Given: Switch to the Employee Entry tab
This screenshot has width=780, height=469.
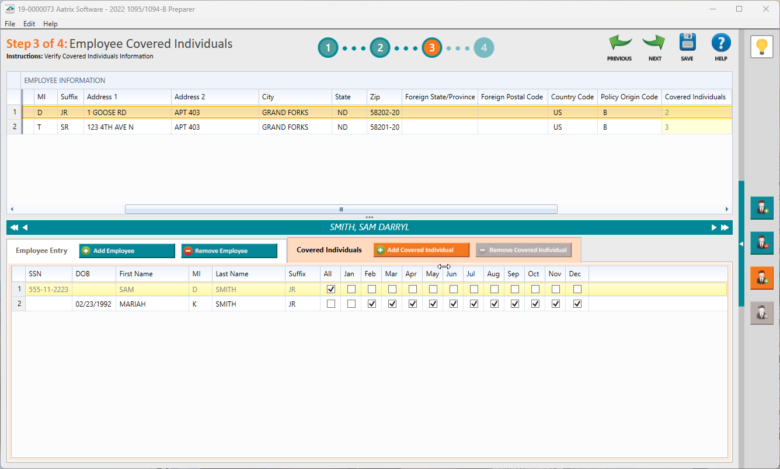Looking at the screenshot, I should (41, 250).
